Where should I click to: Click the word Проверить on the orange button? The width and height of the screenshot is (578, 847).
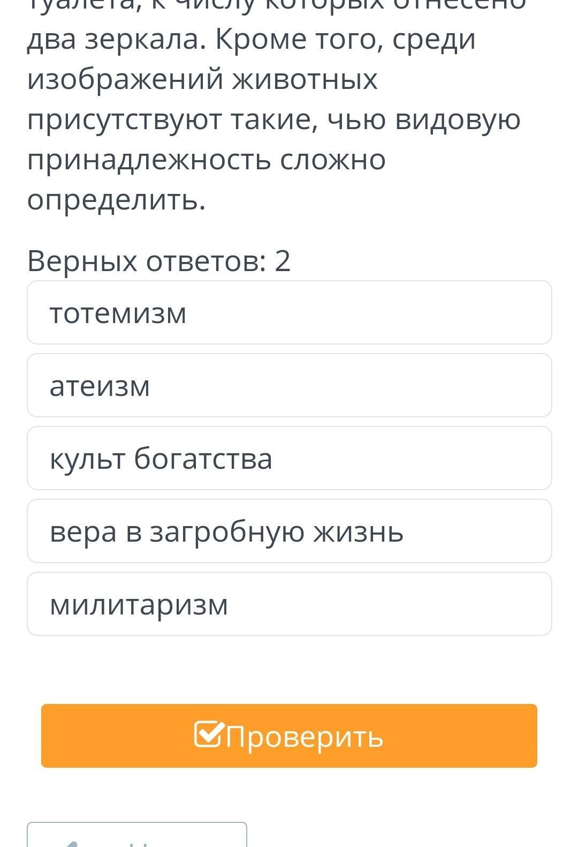click(x=305, y=737)
